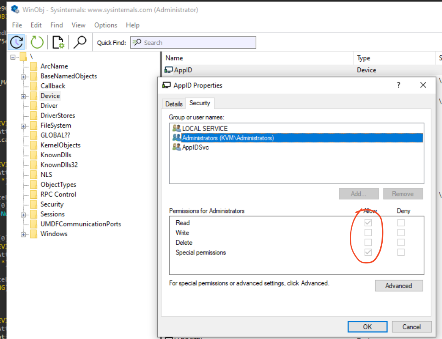442x339 pixels.
Task: Select the UMDFCommunicationPorts tree item
Action: (80, 224)
